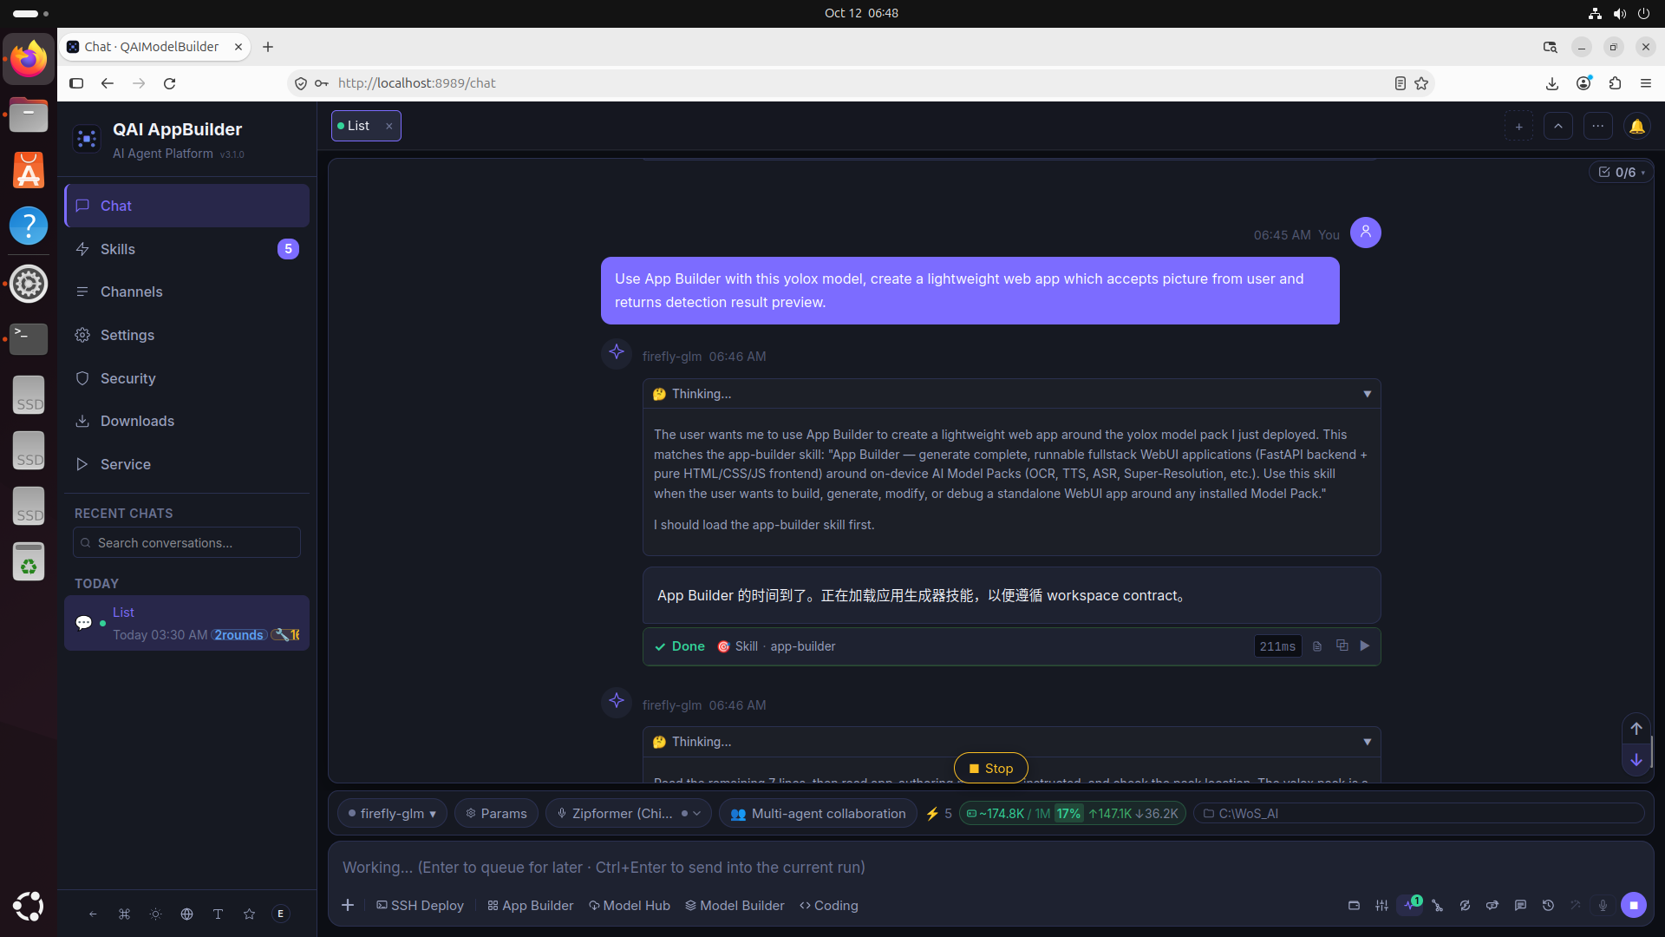Screen dimensions: 1665x937
Task: Open the notifications bell
Action: pos(1636,127)
